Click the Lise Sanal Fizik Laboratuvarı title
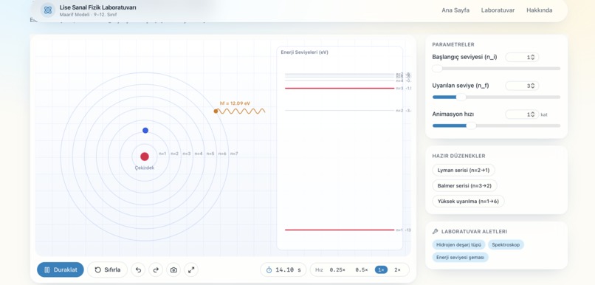 point(98,7)
